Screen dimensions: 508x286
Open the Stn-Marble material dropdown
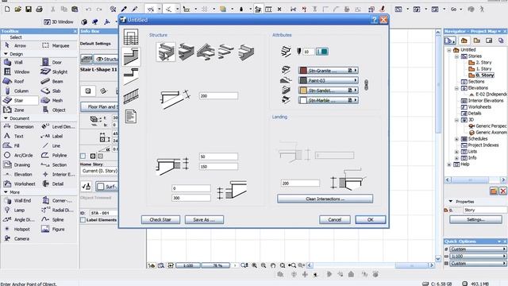click(328, 101)
